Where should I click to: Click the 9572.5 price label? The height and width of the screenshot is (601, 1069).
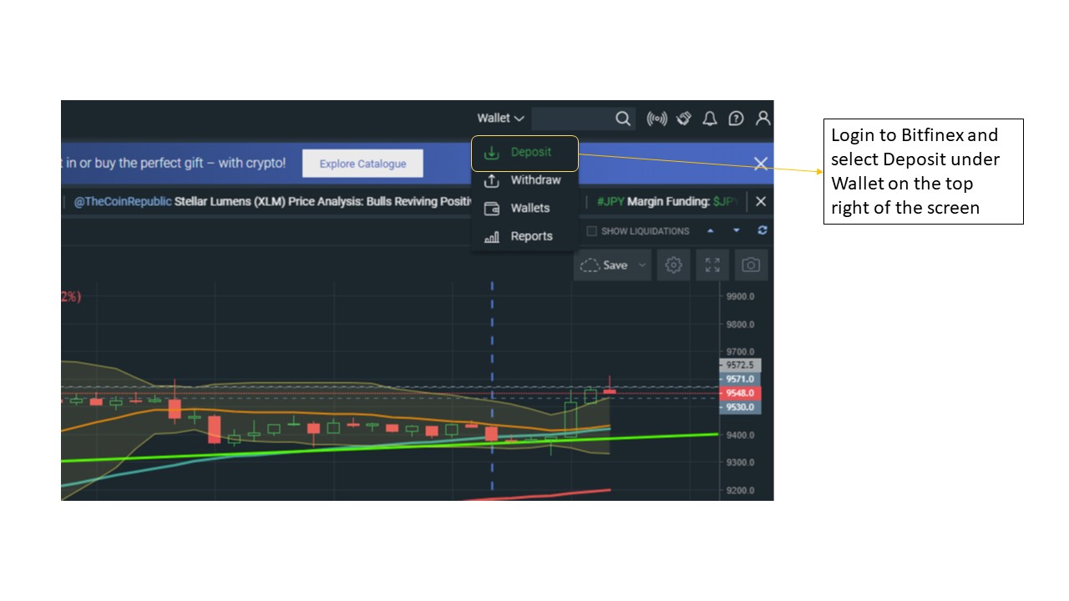(x=740, y=365)
